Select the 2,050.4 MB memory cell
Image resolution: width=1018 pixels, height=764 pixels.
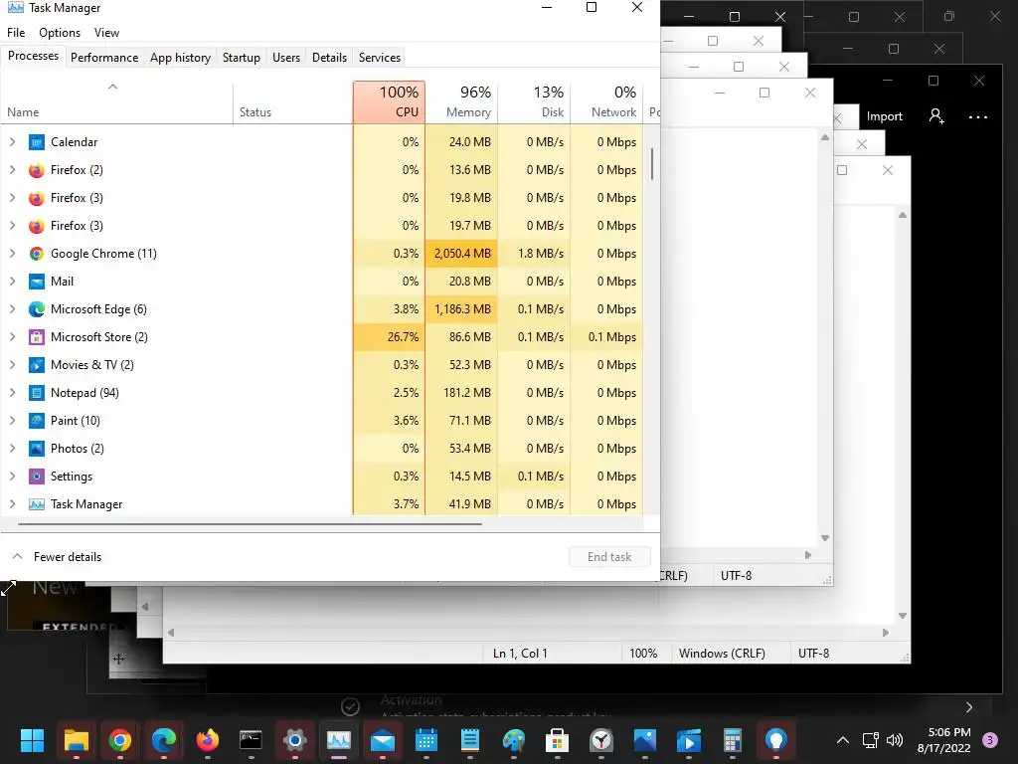point(461,254)
